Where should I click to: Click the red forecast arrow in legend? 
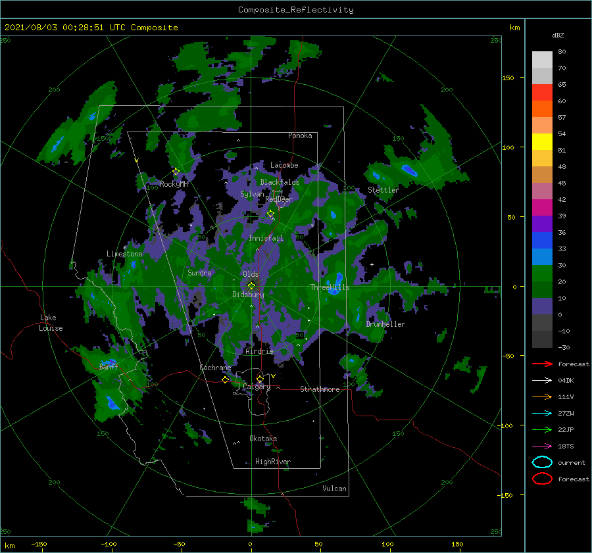(x=542, y=364)
